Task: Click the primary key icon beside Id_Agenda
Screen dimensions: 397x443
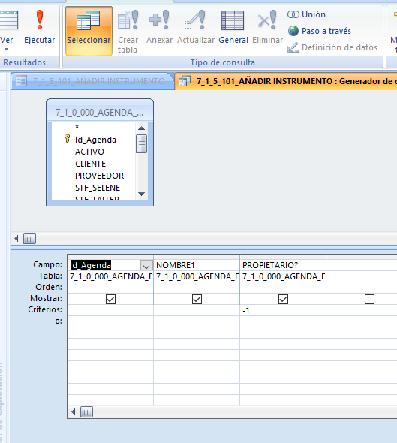Action: pyautogui.click(x=68, y=139)
